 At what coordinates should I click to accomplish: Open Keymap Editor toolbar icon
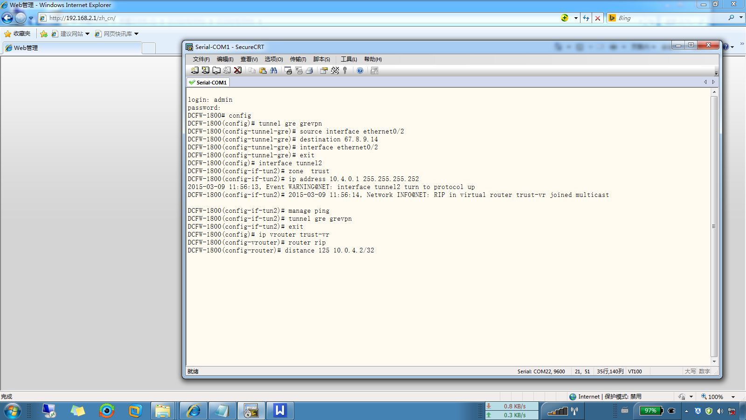point(335,70)
